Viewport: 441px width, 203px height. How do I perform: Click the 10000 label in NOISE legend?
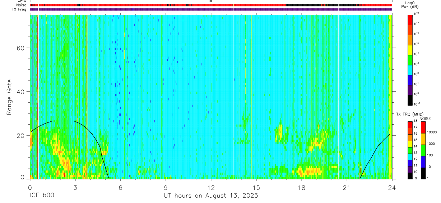pos(432,132)
